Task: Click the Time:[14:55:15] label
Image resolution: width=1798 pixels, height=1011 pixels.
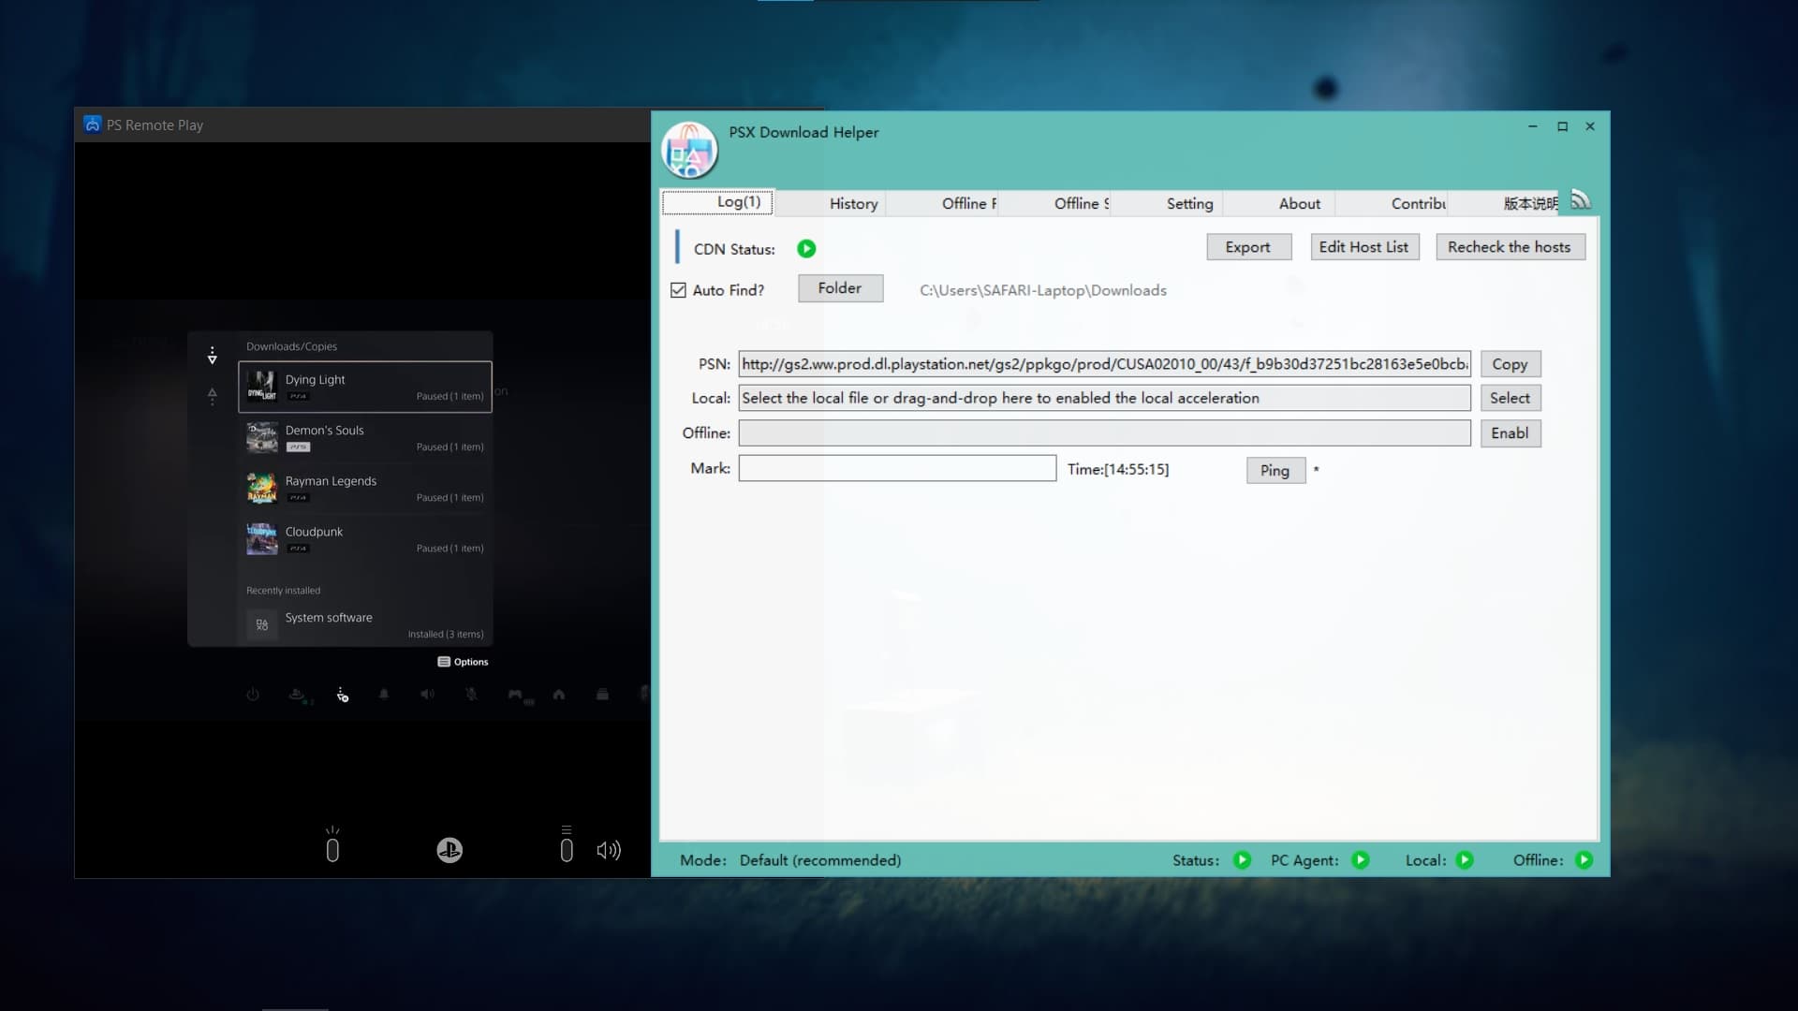Action: (x=1118, y=470)
